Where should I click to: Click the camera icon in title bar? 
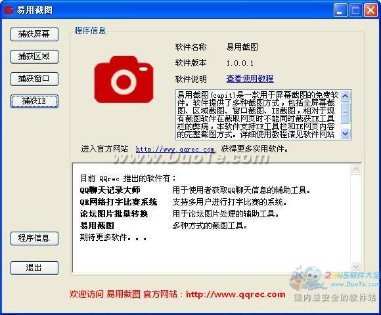tap(9, 10)
